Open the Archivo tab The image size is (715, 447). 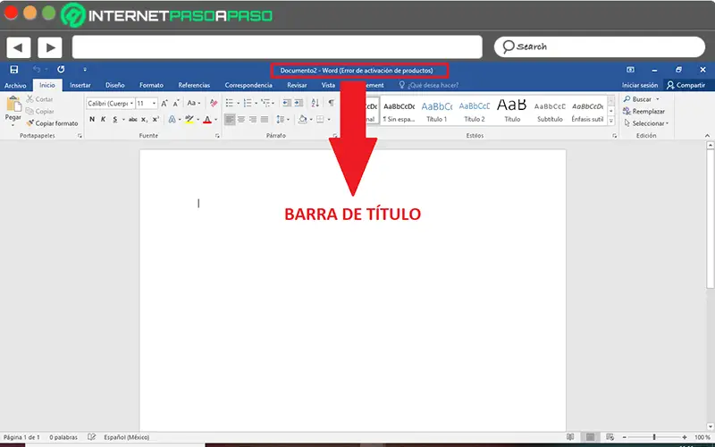tap(15, 85)
